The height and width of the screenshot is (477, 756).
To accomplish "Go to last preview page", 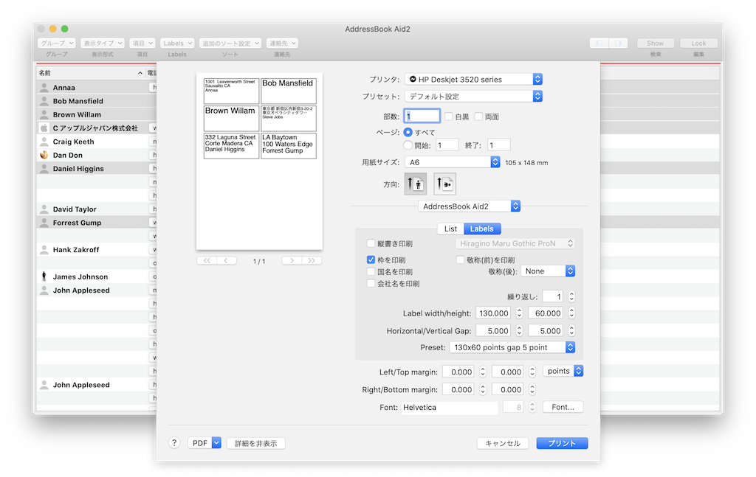I will point(312,261).
